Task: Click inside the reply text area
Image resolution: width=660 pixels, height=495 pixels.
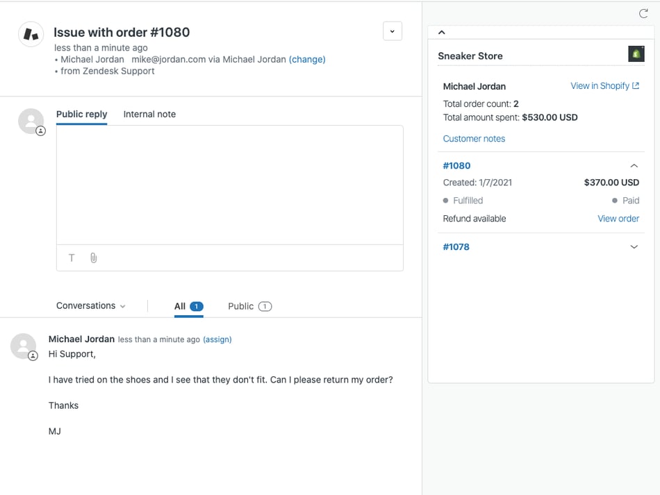Action: (x=230, y=185)
